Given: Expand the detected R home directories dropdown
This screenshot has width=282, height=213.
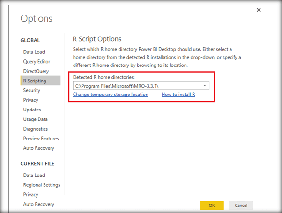Looking at the screenshot, I should click(205, 86).
